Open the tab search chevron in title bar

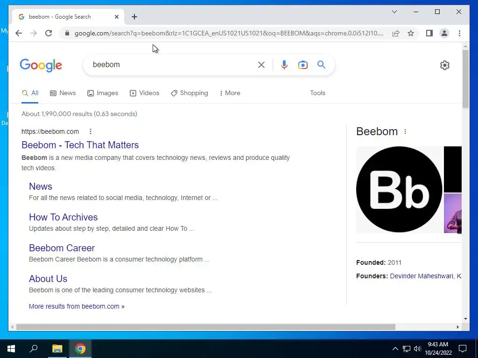pyautogui.click(x=394, y=12)
